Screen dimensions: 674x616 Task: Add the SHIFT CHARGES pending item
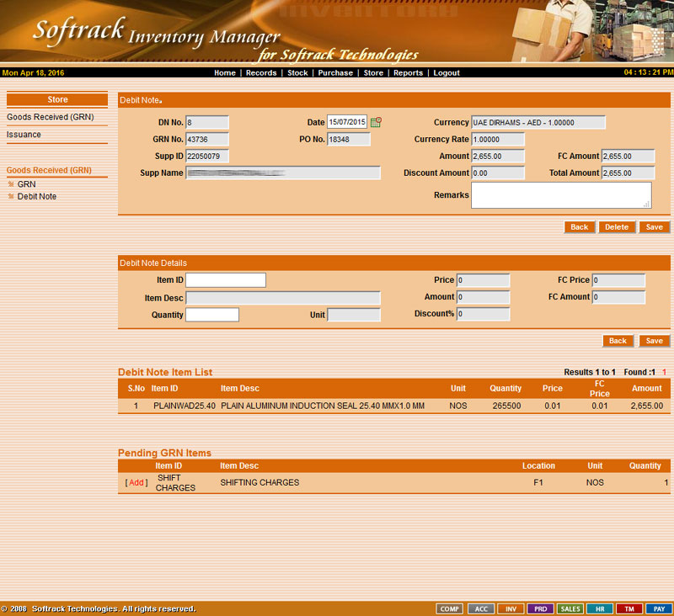point(136,483)
